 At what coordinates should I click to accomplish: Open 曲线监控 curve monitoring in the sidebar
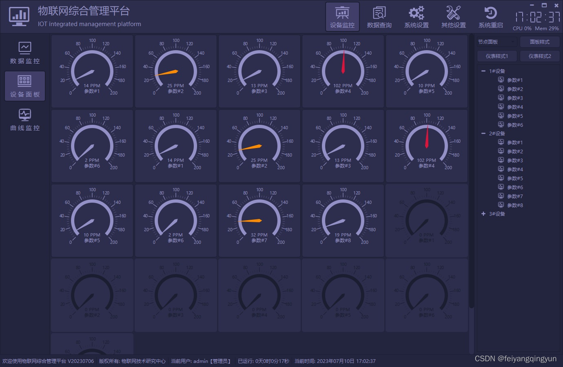(x=25, y=119)
